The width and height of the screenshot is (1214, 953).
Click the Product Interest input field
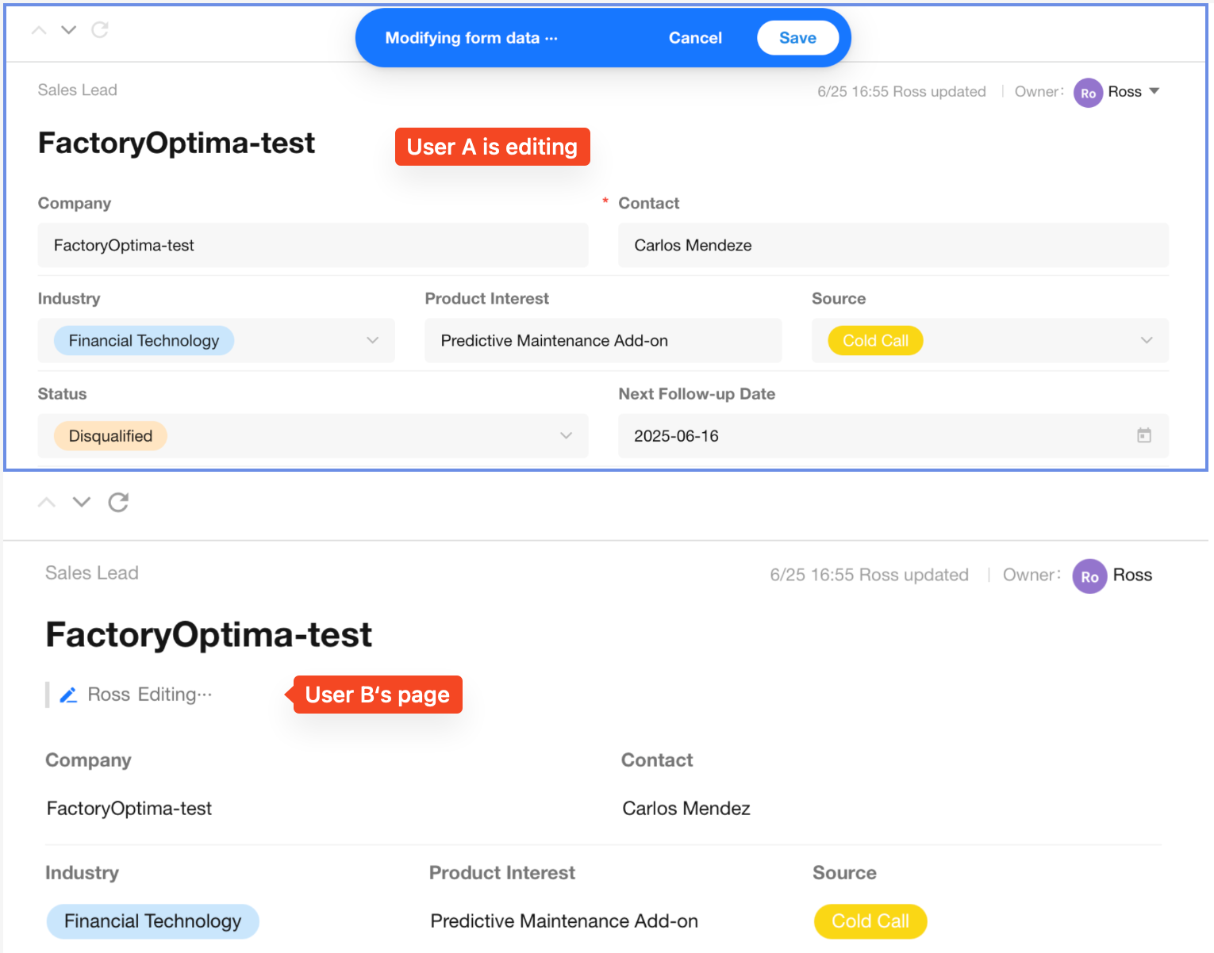[x=602, y=340]
